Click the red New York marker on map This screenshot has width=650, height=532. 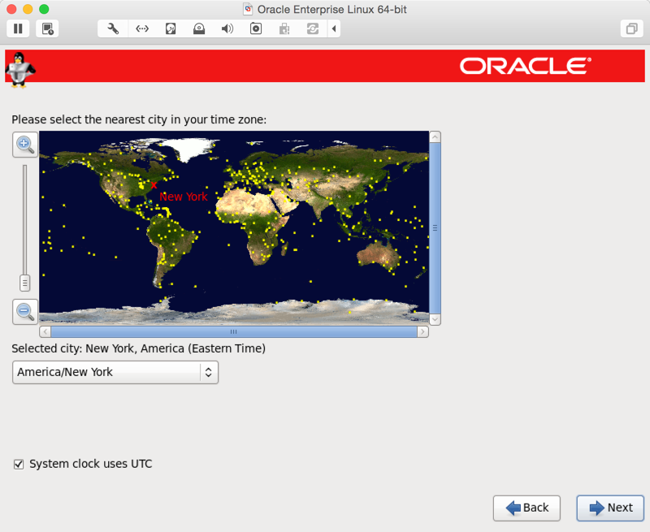[x=154, y=185]
